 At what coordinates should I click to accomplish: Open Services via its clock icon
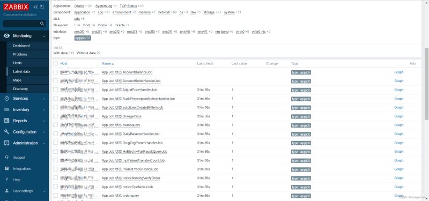click(7, 99)
